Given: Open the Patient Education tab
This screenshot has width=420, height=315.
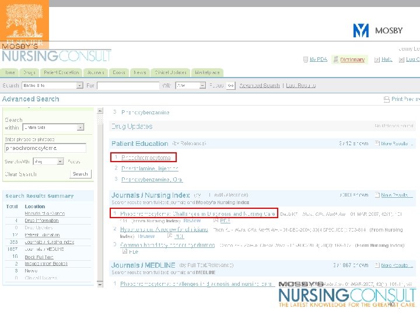Looking at the screenshot, I should 61,72.
